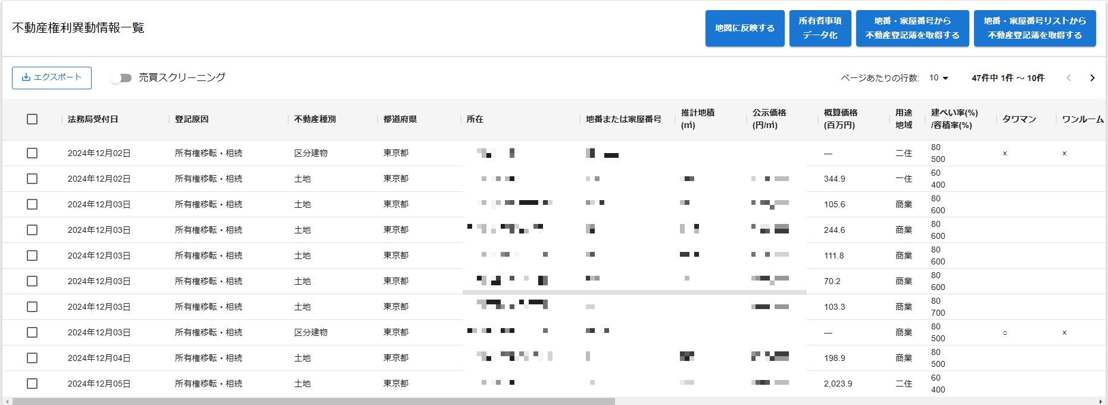This screenshot has width=1108, height=405.
Task: Sort by 概算価格 column header
Action: tap(841, 119)
